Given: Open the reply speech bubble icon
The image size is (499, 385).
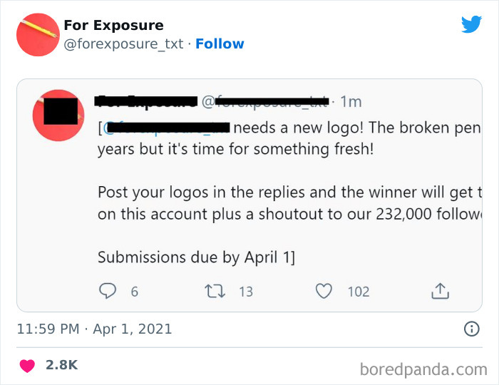Looking at the screenshot, I should click(x=108, y=291).
